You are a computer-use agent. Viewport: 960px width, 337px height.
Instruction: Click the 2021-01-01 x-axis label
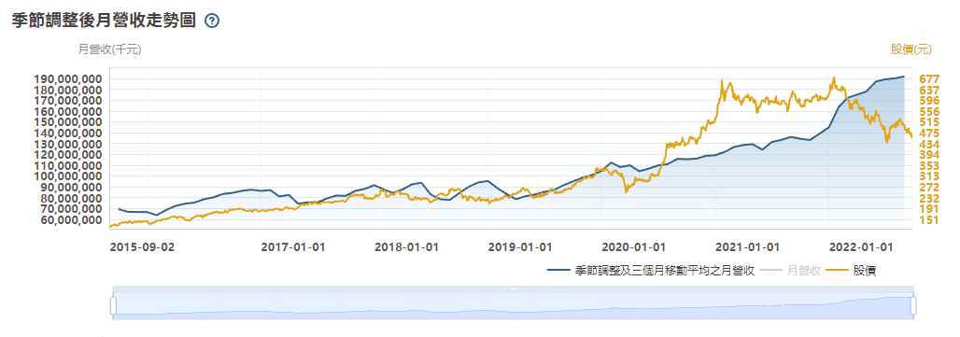(748, 247)
